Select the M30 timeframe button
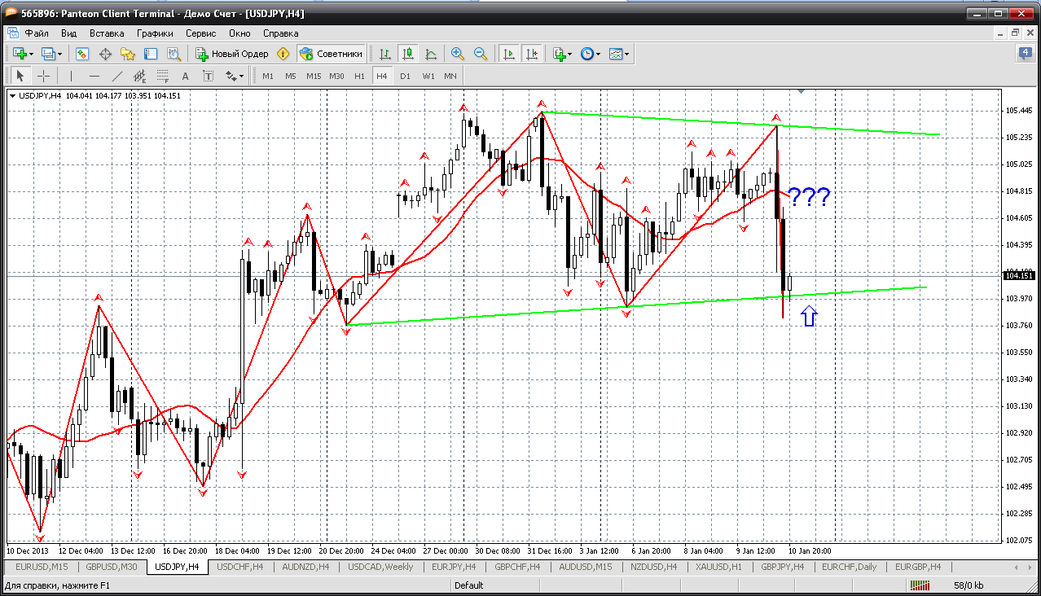Screen dimensions: 1041x596 [x=336, y=76]
